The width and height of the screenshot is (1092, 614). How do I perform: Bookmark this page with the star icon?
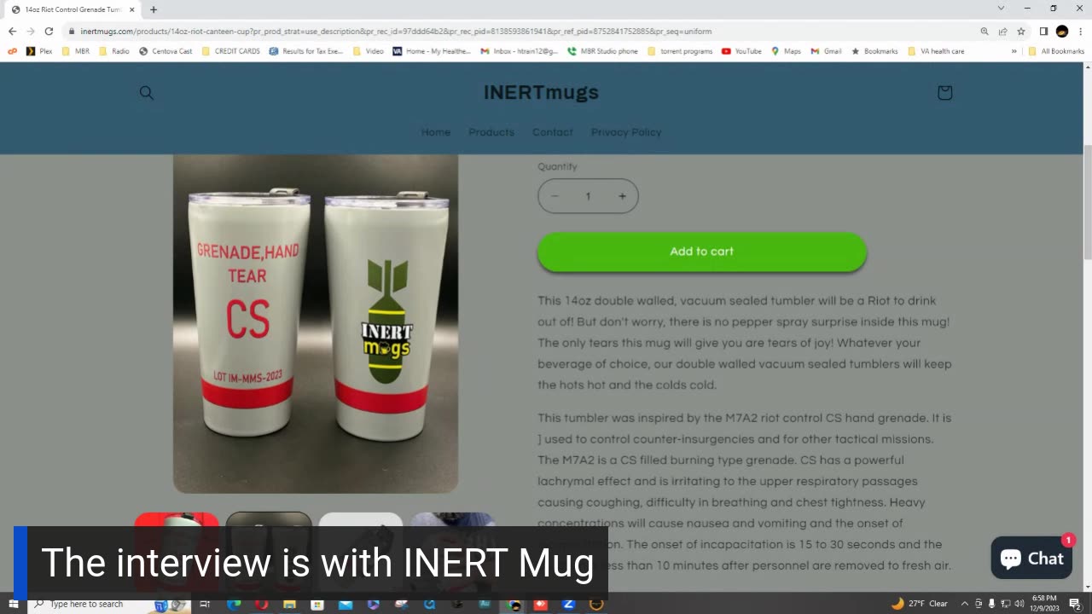[x=1021, y=32]
